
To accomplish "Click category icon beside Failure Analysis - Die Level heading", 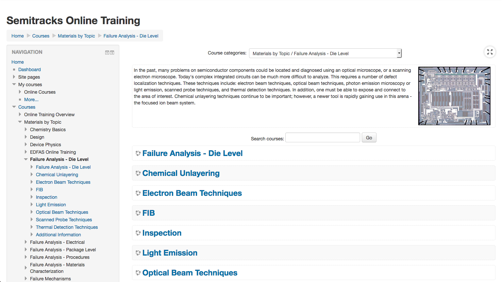I will tap(138, 153).
